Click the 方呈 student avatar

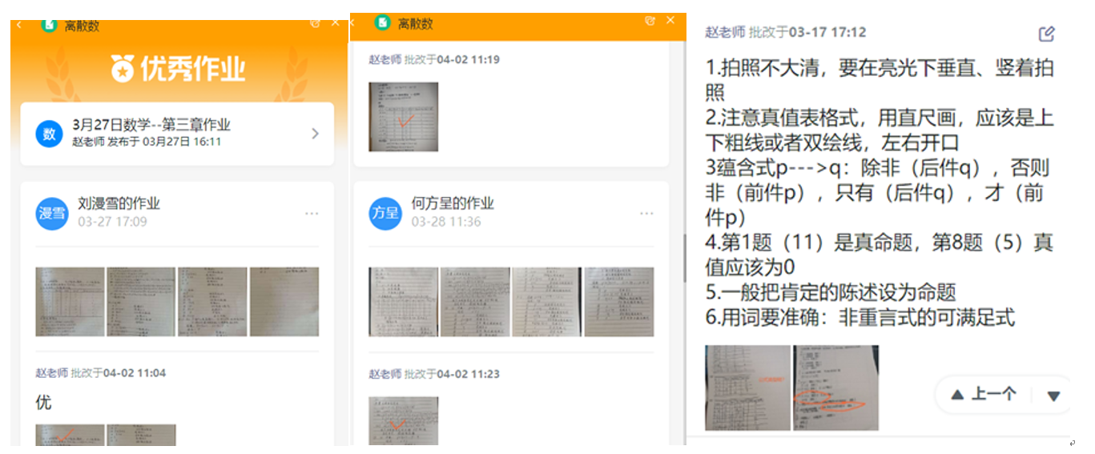point(385,213)
